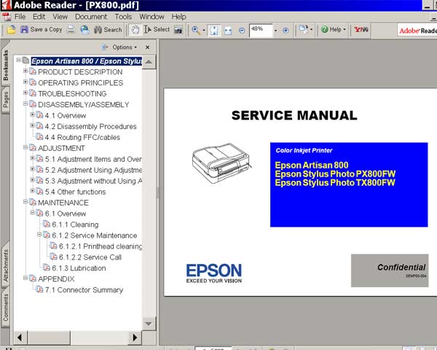Expand the TROUBLESHOOTING bookmark
437x350 pixels.
[25, 93]
